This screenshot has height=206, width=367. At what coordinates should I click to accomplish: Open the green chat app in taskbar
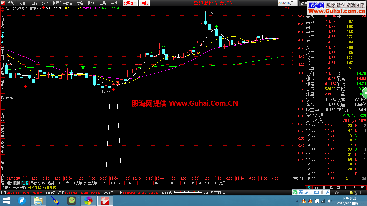[71, 201]
